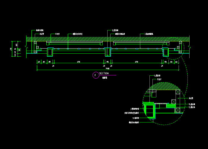Select the rightmost column block in main section
The width and height of the screenshot is (208, 149).
165,52
